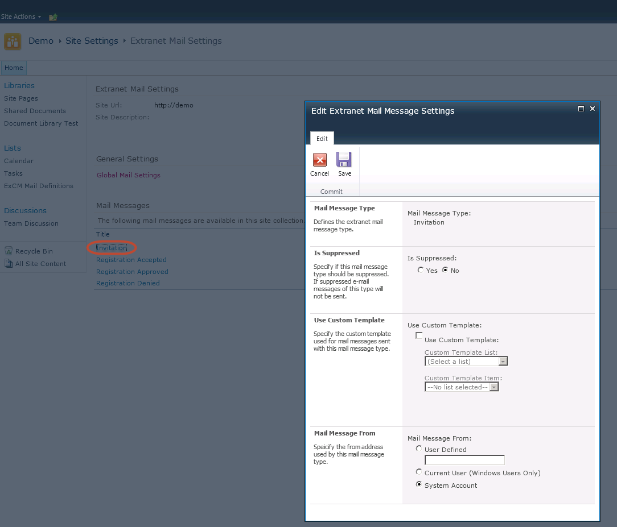
Task: Open Team Discussion board
Action: (31, 223)
